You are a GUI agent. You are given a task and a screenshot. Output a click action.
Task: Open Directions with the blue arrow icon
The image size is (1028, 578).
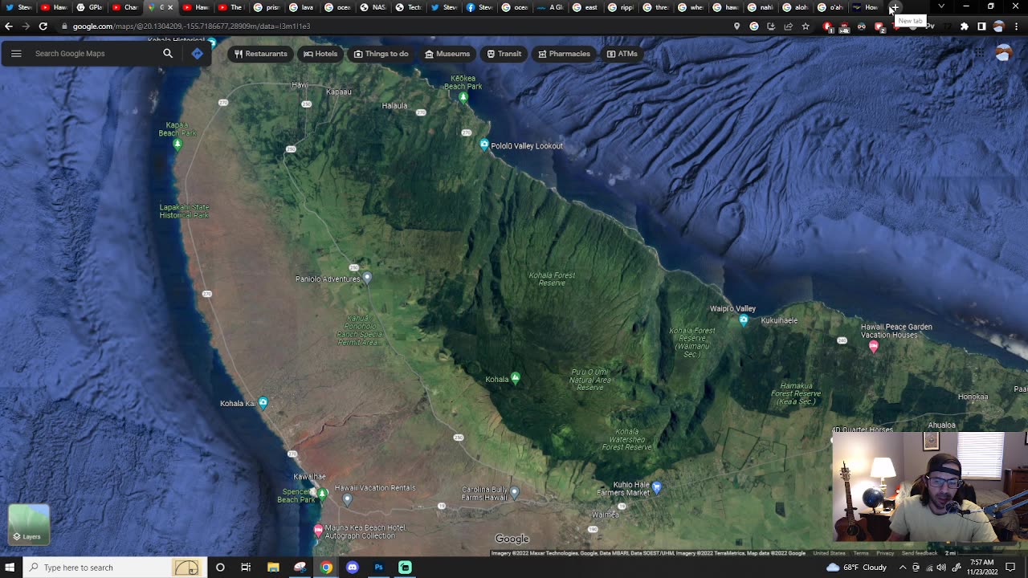click(x=198, y=54)
